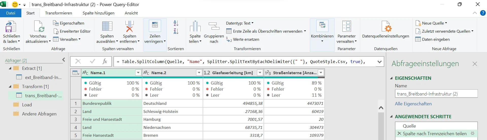Sort ascending A to Z
This screenshot has height=140, width=487.
(176, 23)
